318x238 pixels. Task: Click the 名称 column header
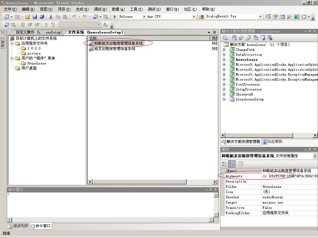click(x=149, y=38)
